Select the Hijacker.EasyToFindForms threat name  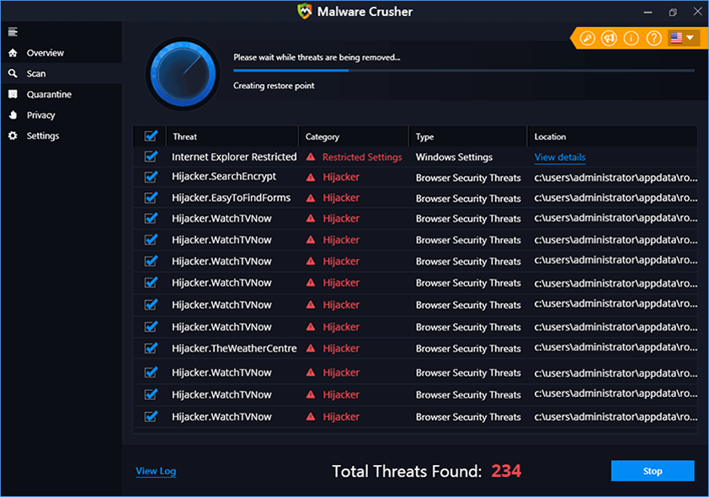click(x=231, y=198)
